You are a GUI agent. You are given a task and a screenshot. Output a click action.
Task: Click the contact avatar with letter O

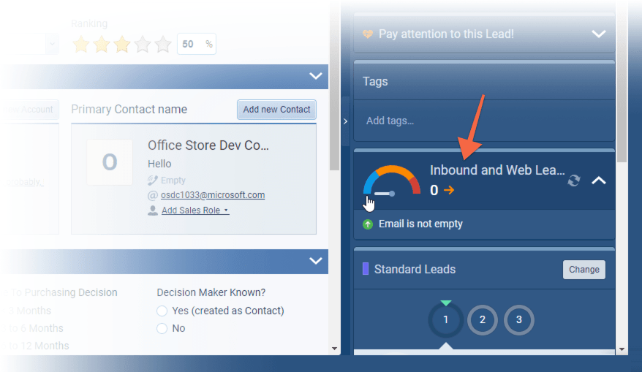110,162
